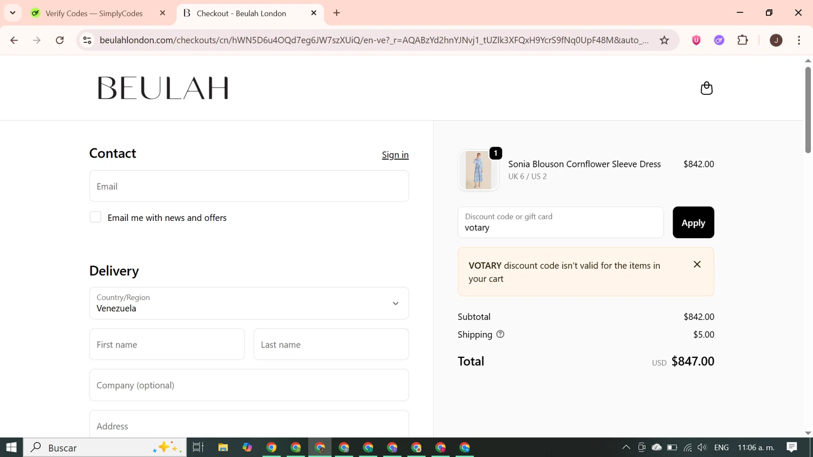This screenshot has width=813, height=457.
Task: Click the Beulah logo
Action: coord(163,88)
